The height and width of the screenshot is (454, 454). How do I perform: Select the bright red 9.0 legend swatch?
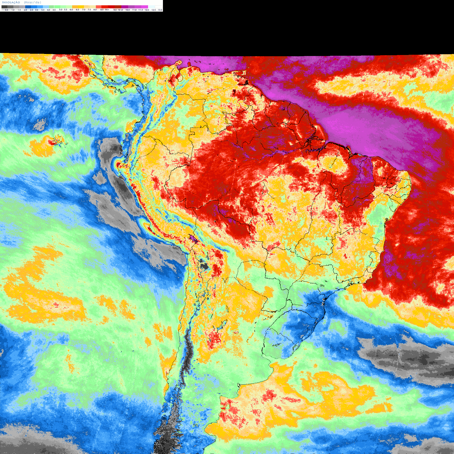[x=105, y=7]
